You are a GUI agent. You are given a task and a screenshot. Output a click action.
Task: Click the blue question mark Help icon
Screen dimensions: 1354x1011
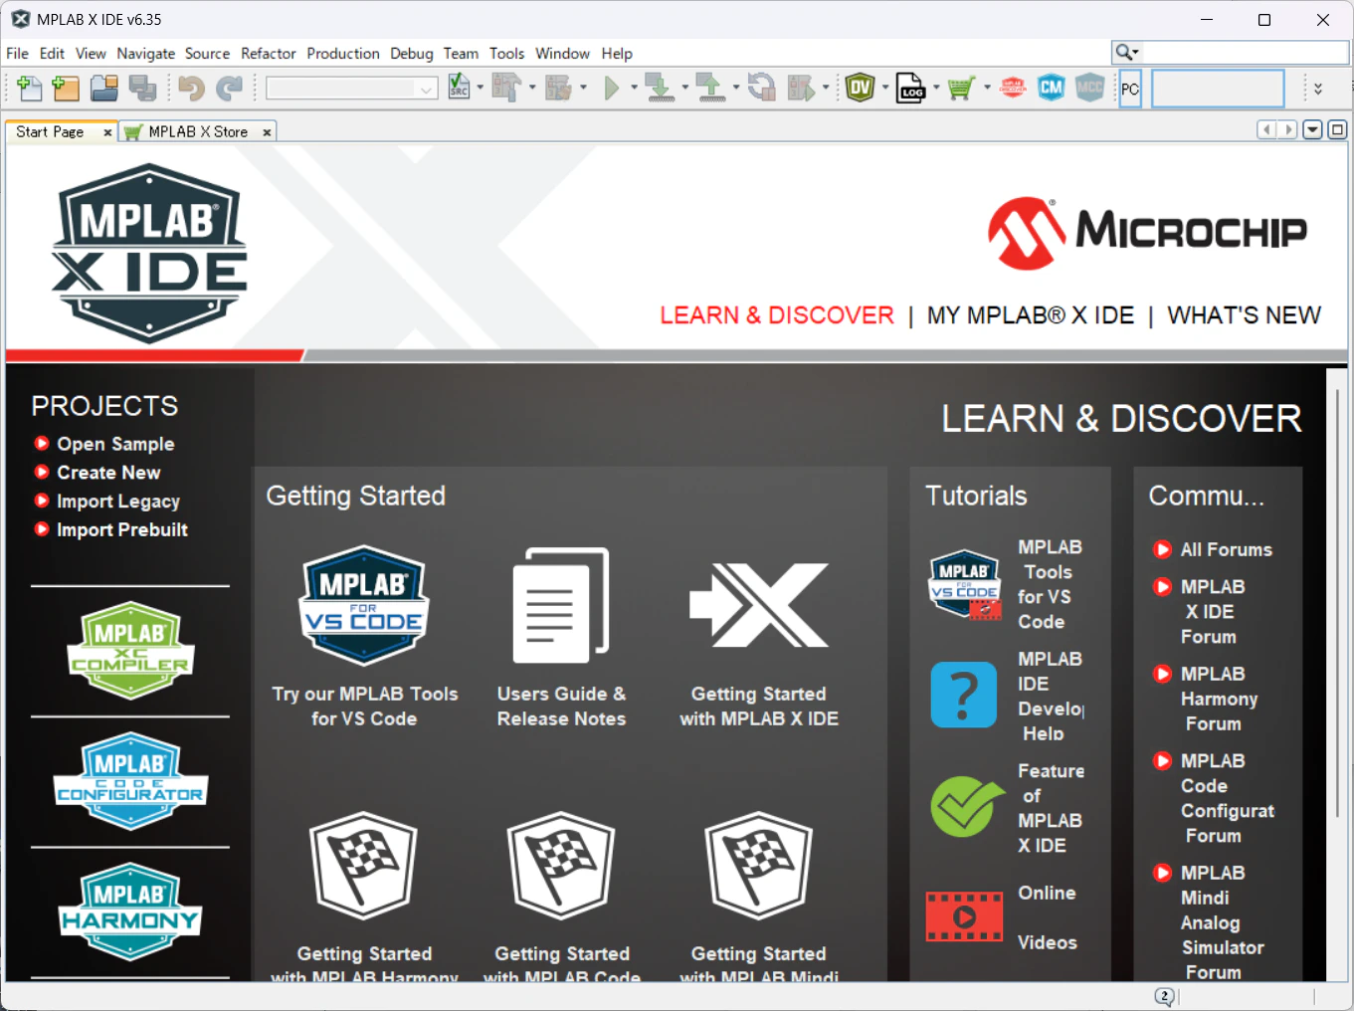click(963, 695)
